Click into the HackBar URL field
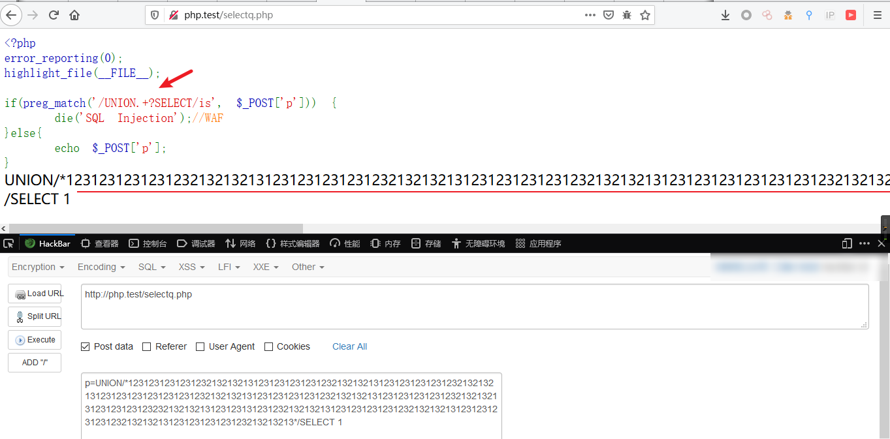 [475, 307]
